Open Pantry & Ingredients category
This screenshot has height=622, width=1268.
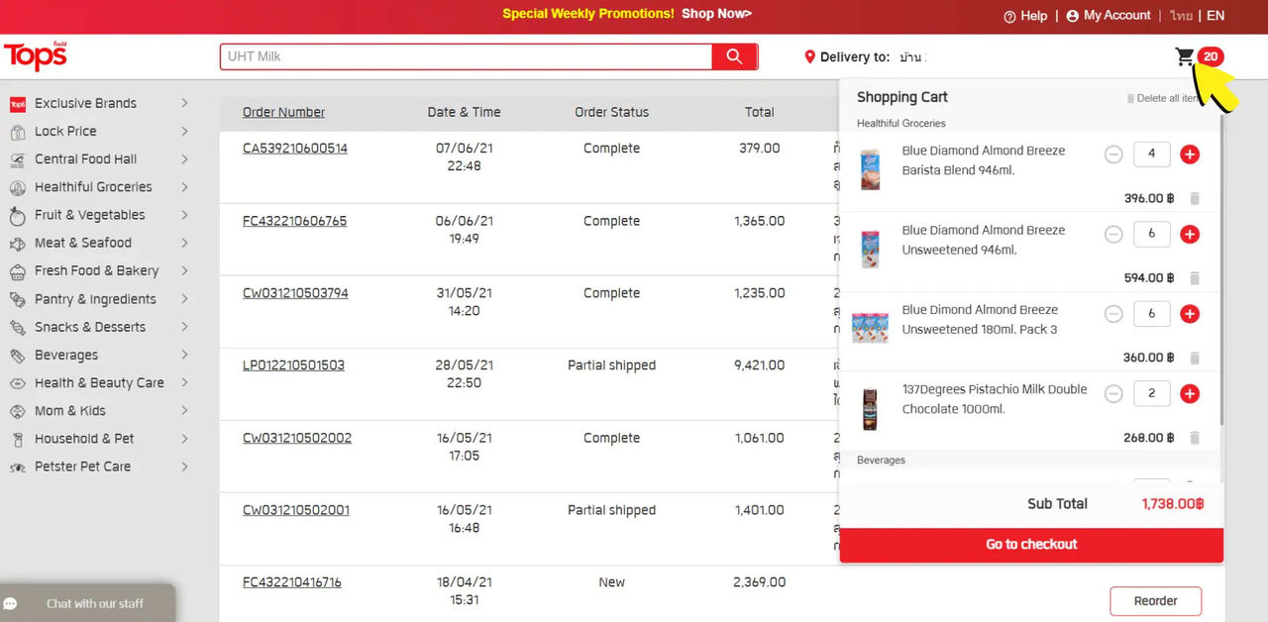95,299
